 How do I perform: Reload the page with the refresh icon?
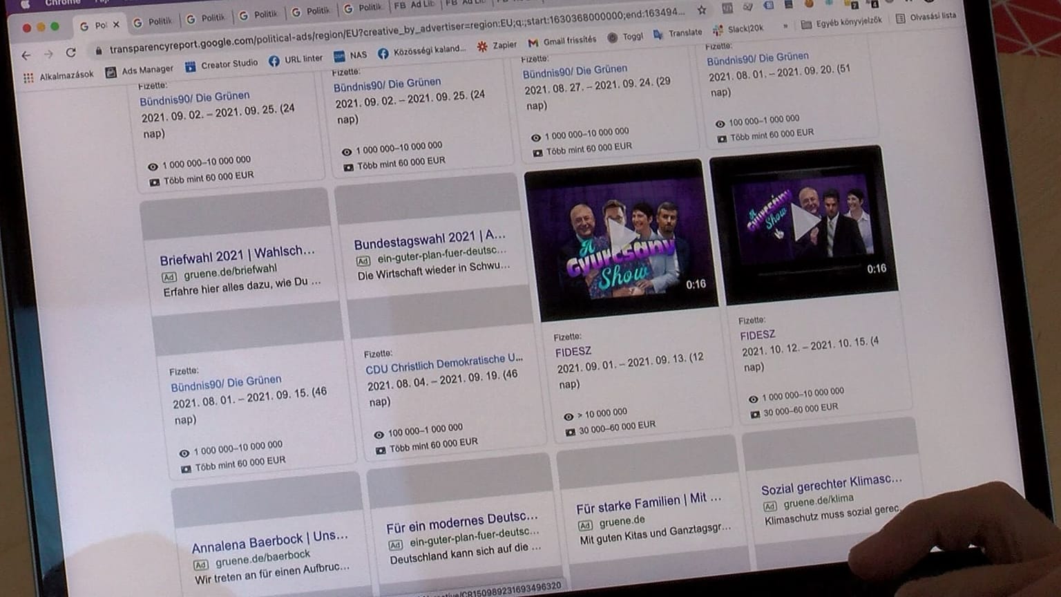pyautogui.click(x=70, y=53)
